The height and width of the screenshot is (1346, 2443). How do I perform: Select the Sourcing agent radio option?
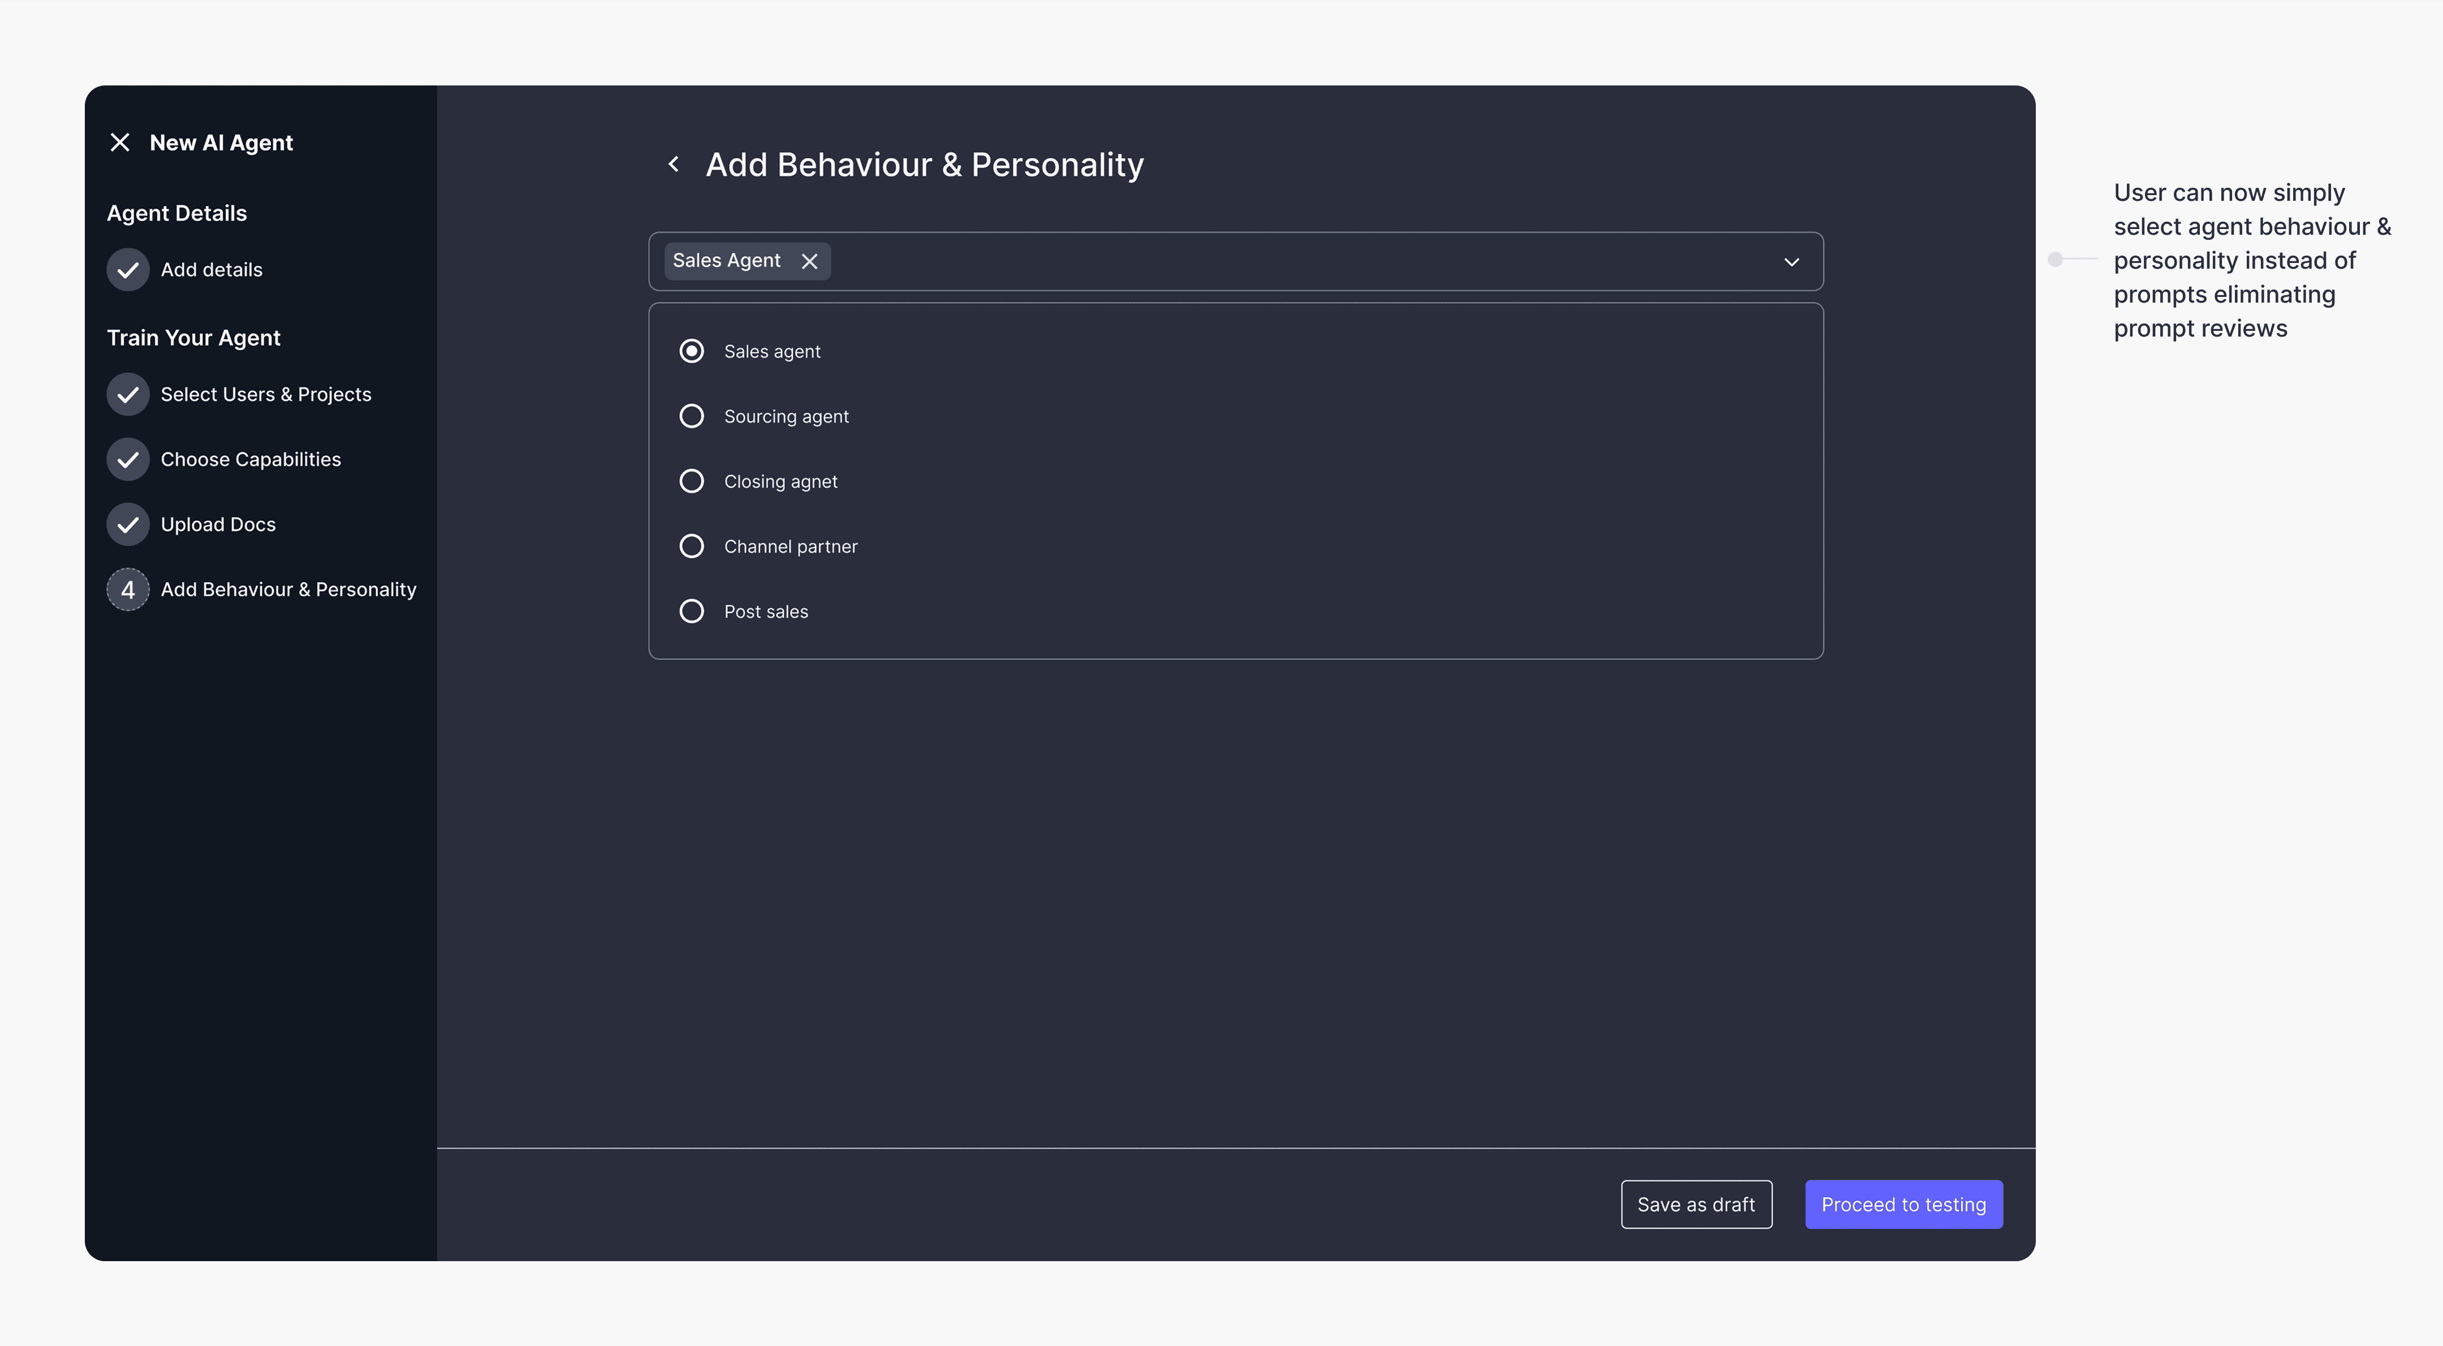(x=692, y=416)
